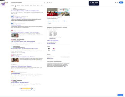Image resolution: width=125 pixels, height=97 pixels.
Task: Open 'Handmade Solid Wood Mug Displays' result
Action: pos(25,49)
